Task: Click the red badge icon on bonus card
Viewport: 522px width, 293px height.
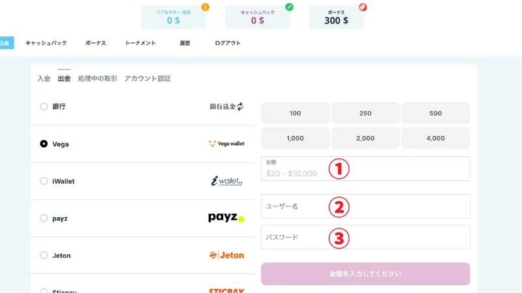Action: click(363, 7)
